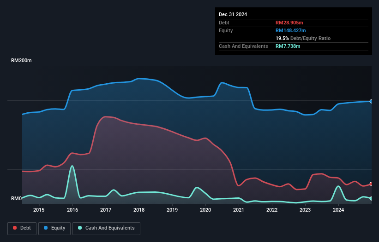Viewport: 379px width, 242px height.
Task: Click the 2019 x-axis label
Action: coord(172,210)
